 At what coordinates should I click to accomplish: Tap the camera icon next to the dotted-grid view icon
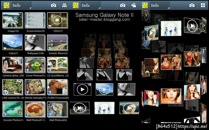(x=54, y=5)
